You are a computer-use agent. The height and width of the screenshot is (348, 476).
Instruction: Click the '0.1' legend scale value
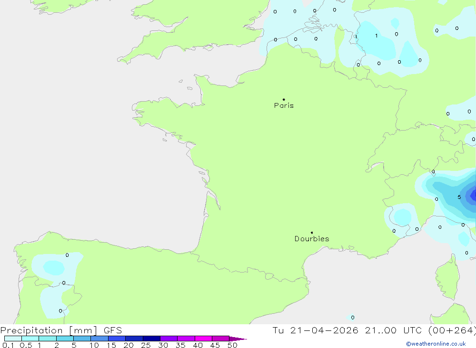pyautogui.click(x=8, y=345)
